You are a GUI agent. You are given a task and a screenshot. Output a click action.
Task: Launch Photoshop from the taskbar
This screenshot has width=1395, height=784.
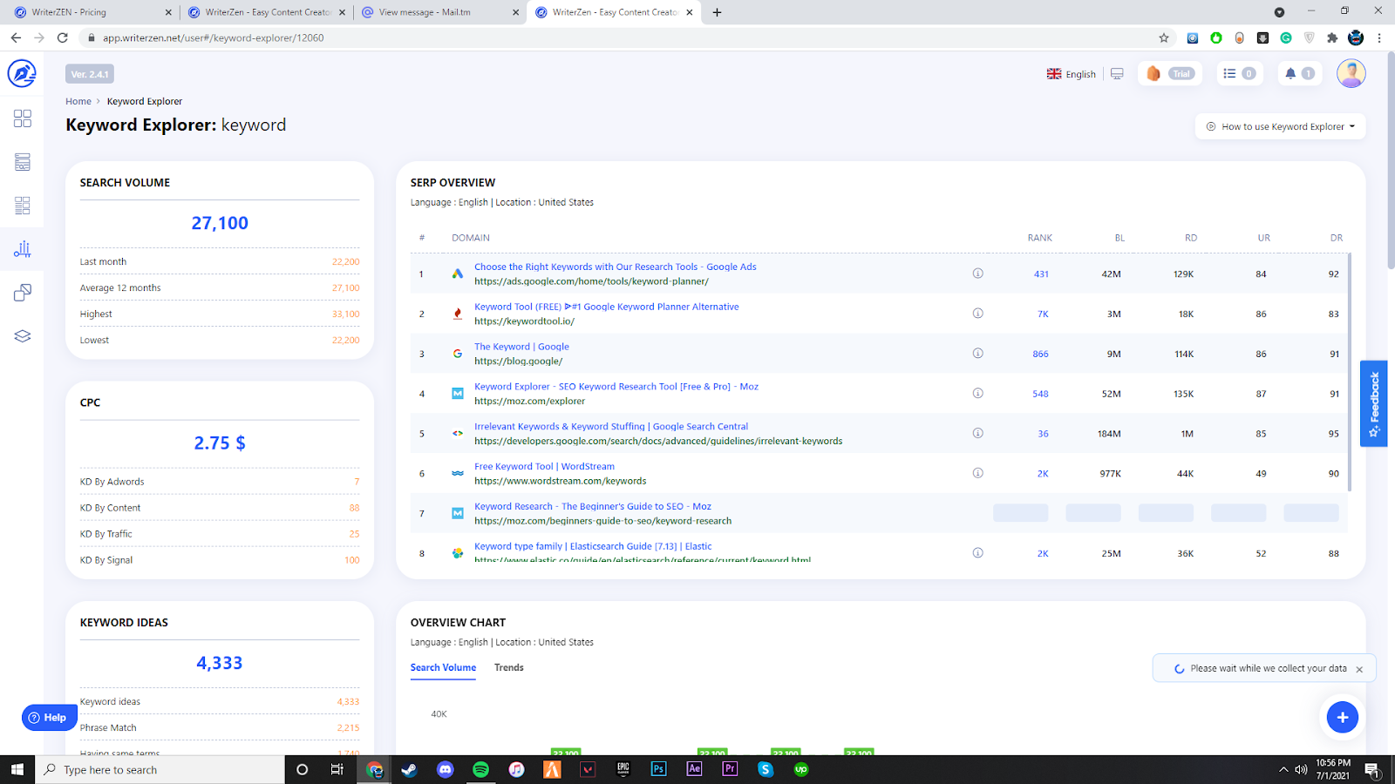(658, 769)
